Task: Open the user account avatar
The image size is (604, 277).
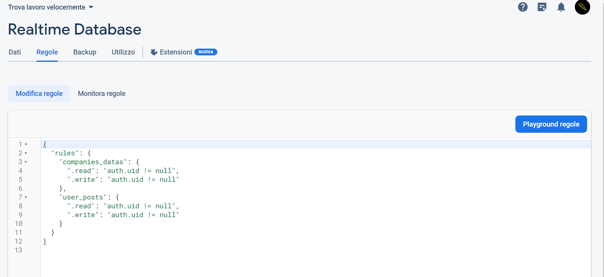Action: click(582, 7)
